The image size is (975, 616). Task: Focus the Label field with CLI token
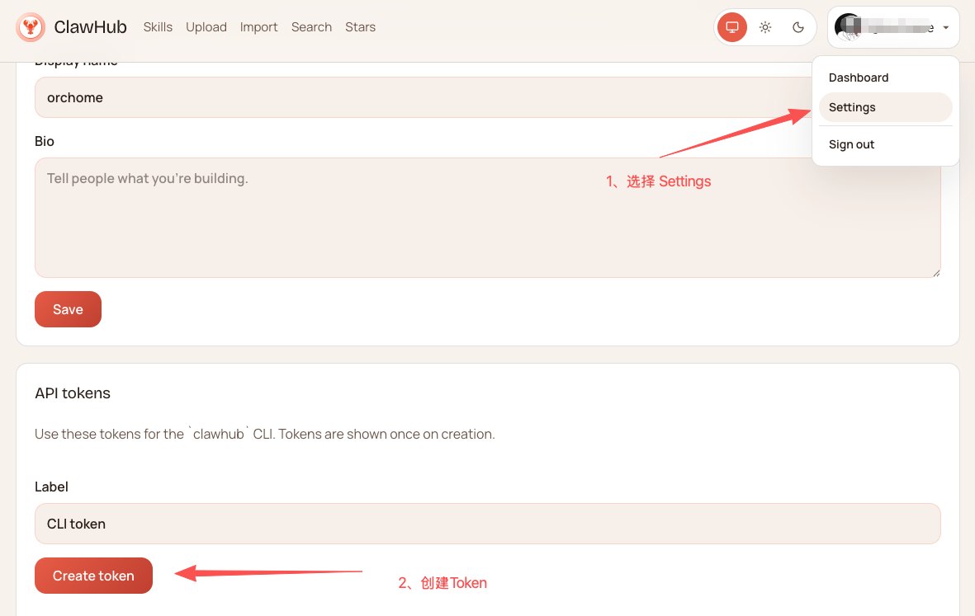(x=487, y=524)
